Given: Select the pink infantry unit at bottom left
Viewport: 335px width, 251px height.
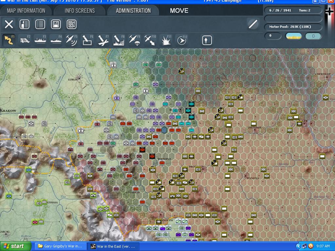Looking at the screenshot, I should coord(35,222).
